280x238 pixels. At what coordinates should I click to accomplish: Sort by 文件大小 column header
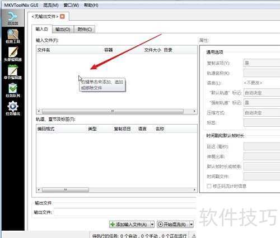click(x=152, y=50)
